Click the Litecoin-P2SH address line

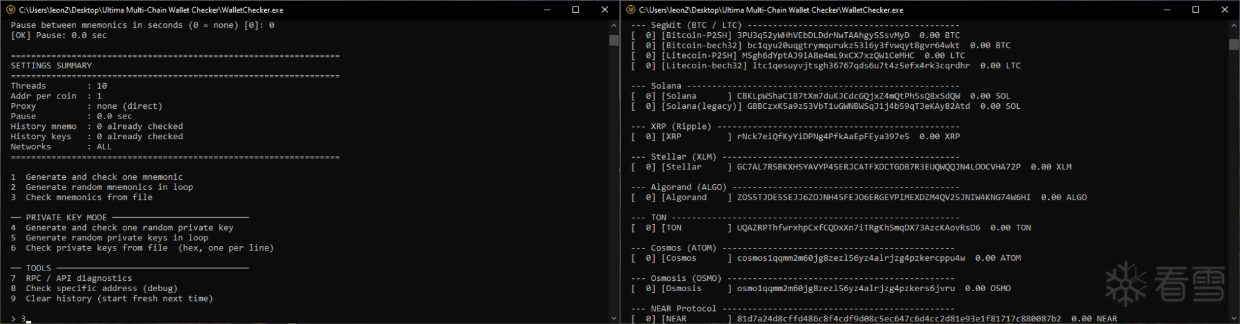(x=798, y=55)
